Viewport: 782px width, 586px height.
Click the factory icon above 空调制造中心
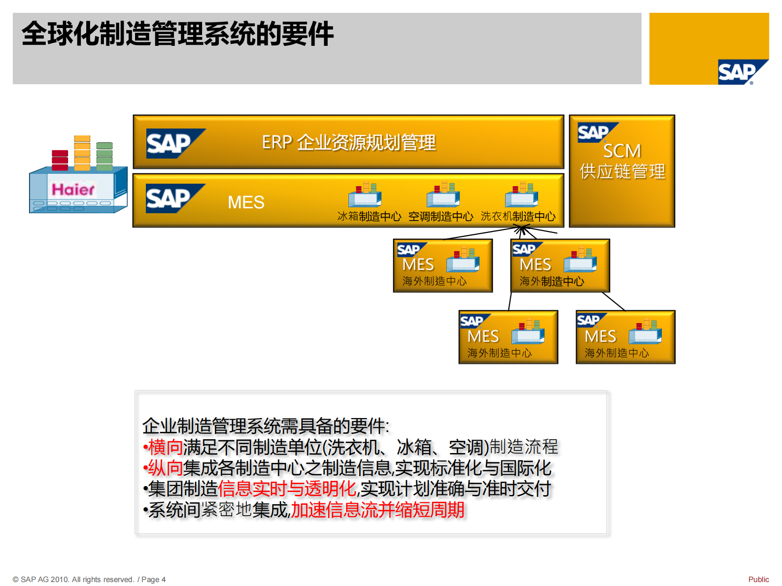[443, 194]
